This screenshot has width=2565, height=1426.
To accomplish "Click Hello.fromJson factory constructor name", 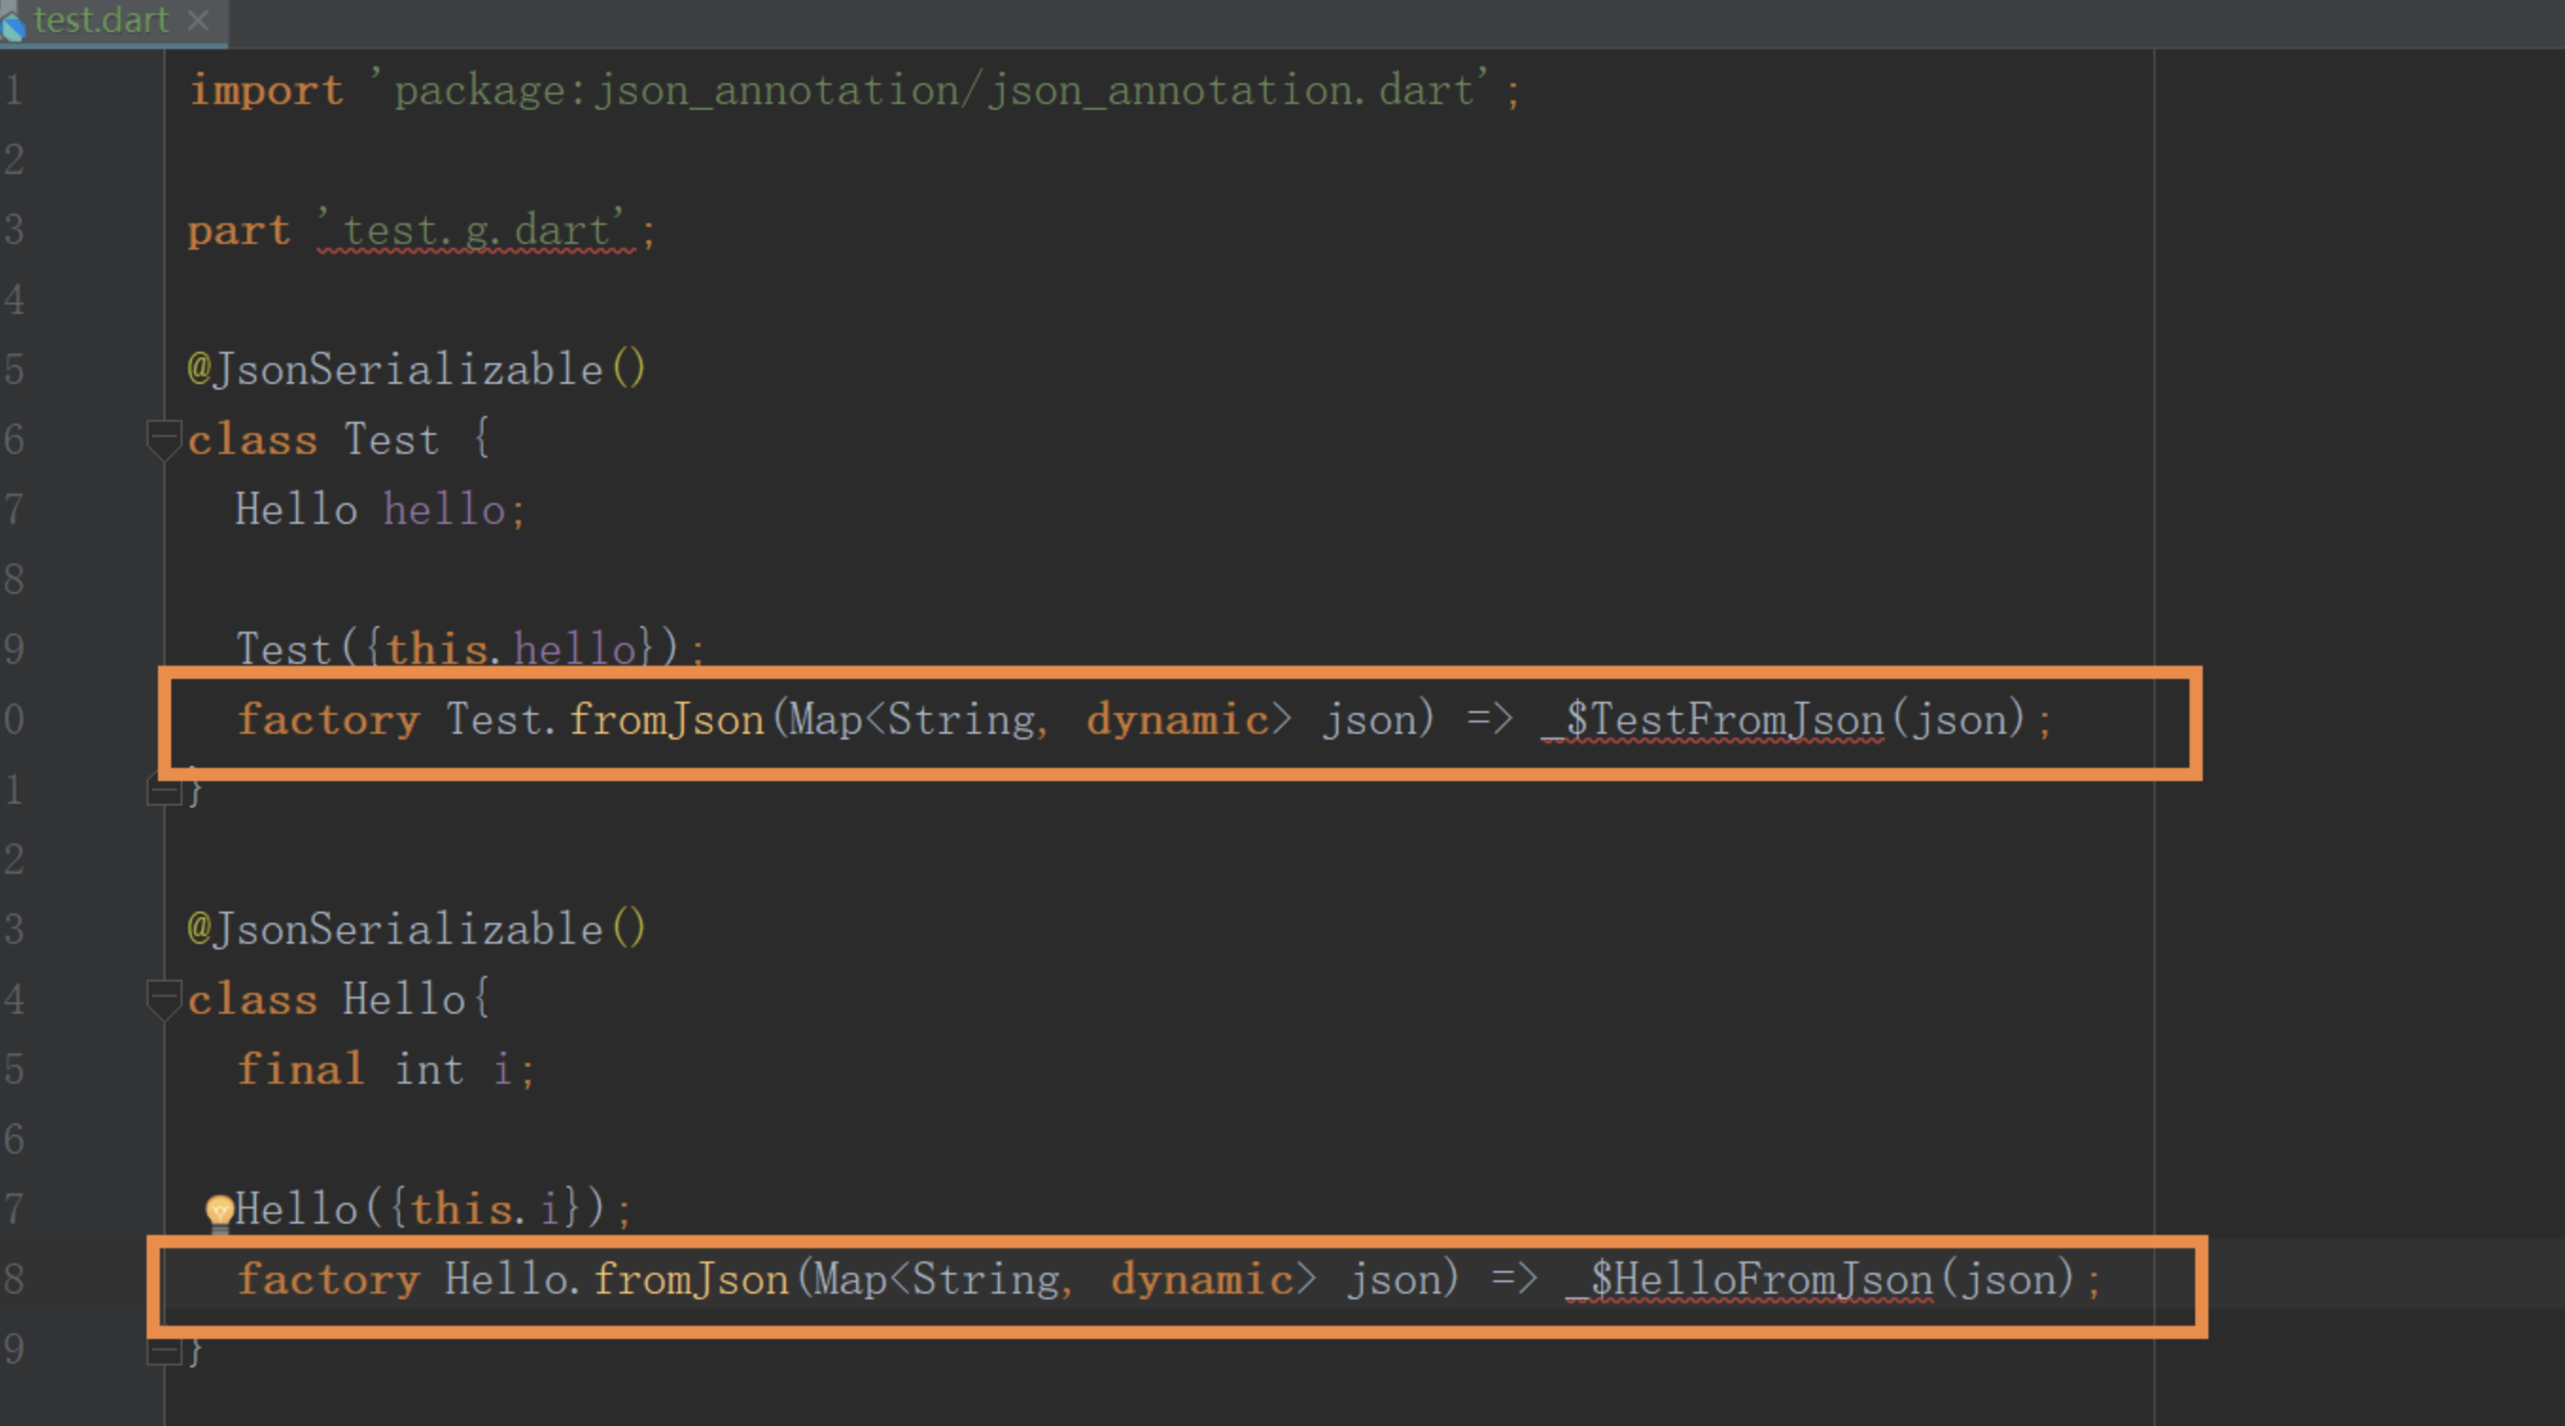I will pos(617,1279).
